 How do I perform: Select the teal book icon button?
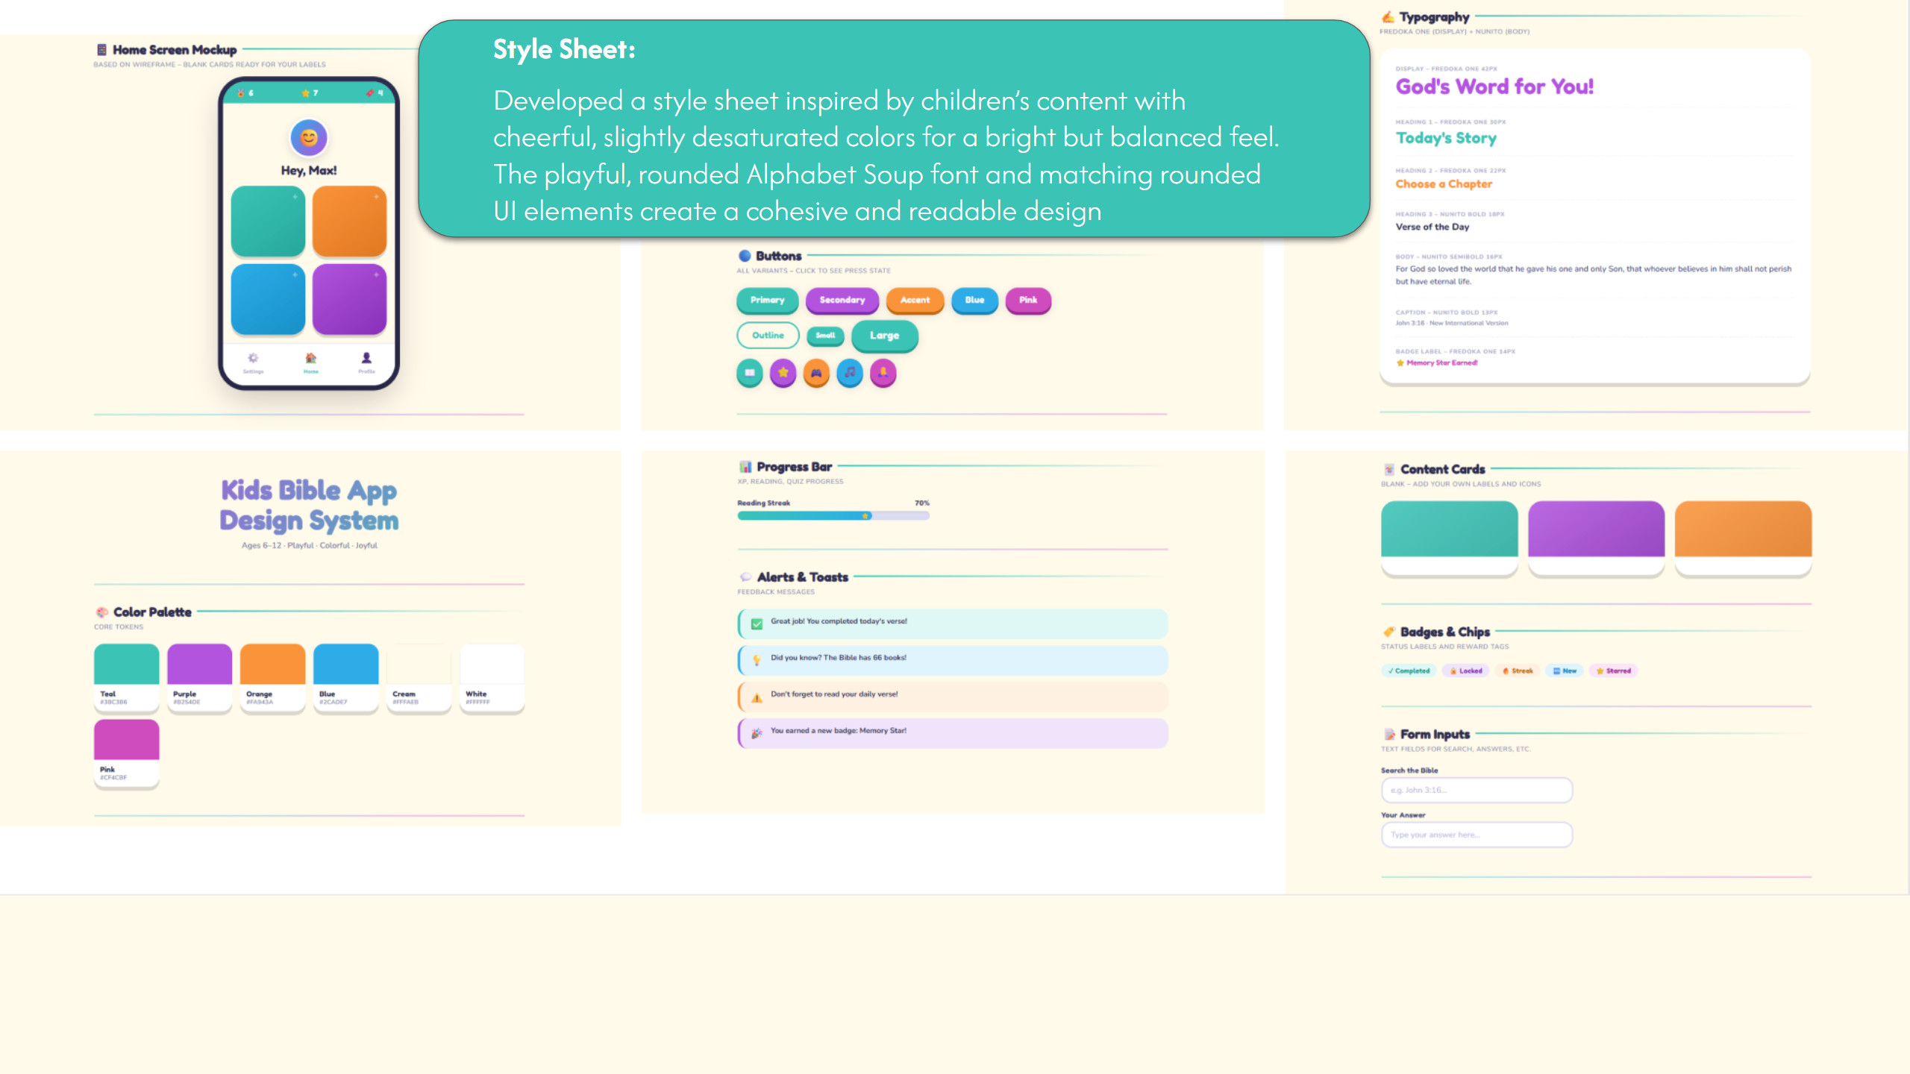(x=751, y=373)
